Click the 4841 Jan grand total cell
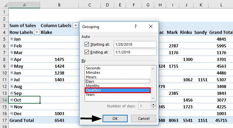 [x=221, y=39]
